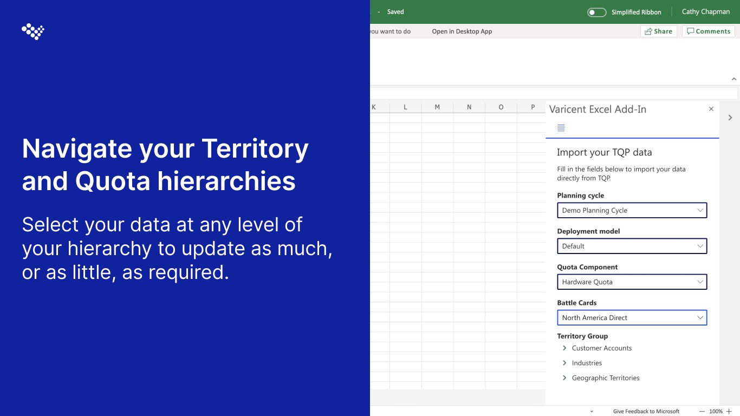Viewport: 740px width, 416px height.
Task: Click the Saved status text
Action: pos(395,12)
